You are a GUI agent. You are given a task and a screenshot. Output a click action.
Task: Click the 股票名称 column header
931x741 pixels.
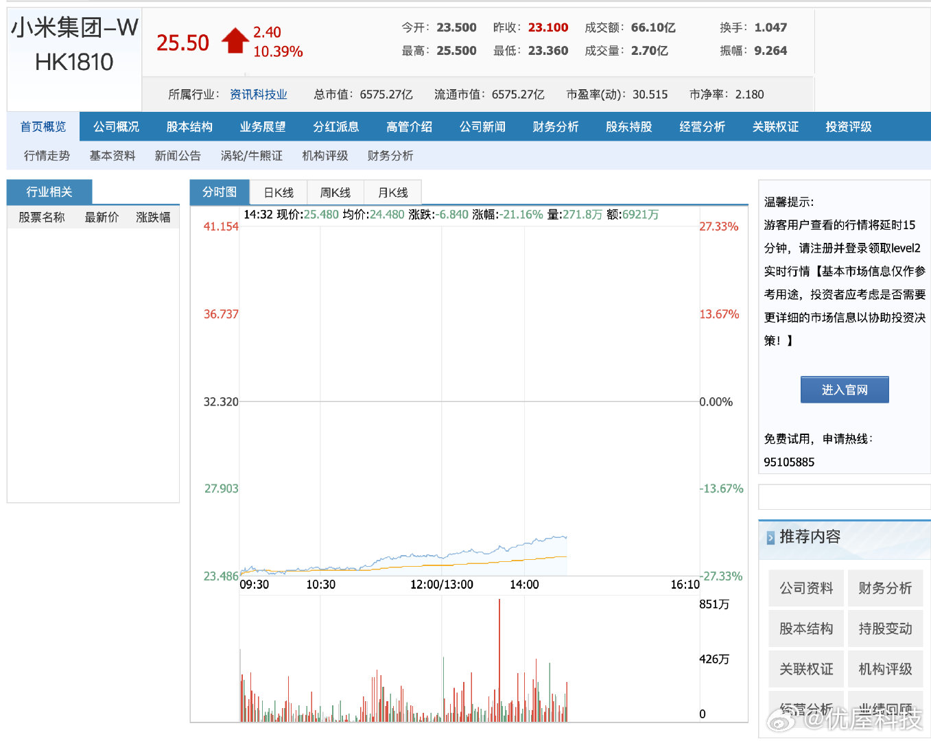click(42, 217)
